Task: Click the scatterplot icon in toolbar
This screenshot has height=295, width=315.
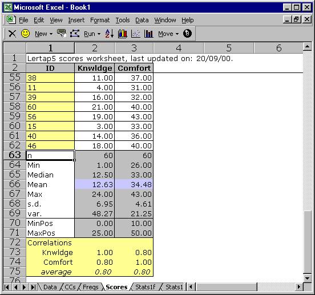Action: 136,34
